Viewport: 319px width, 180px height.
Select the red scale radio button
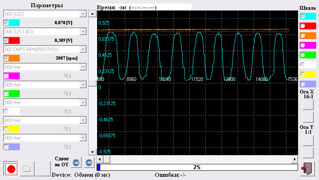point(303,25)
